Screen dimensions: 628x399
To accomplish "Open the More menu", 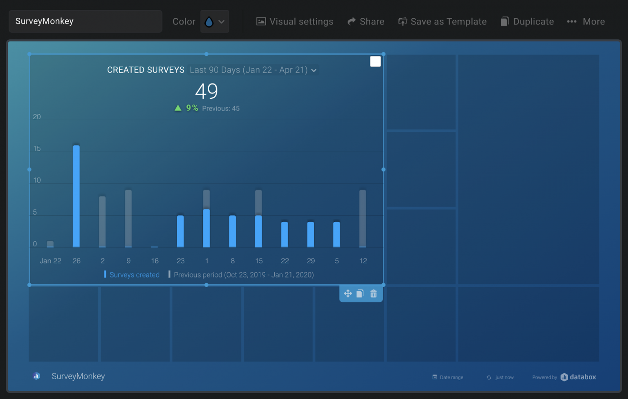I will click(x=586, y=21).
